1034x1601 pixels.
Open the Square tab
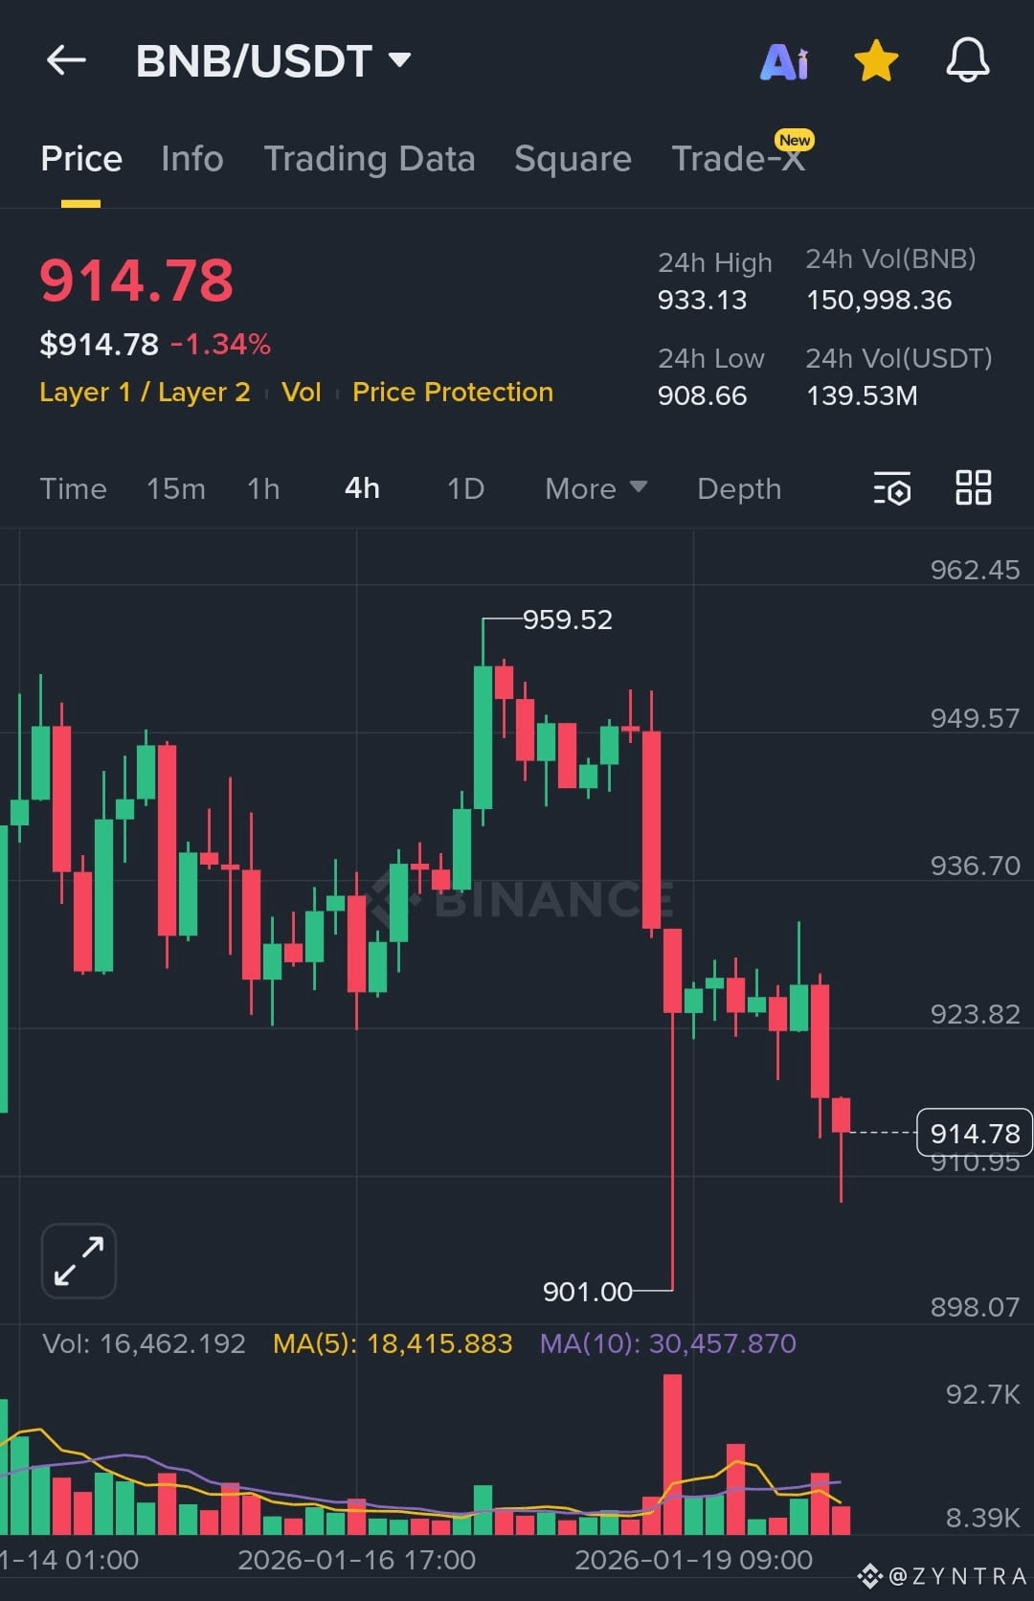[x=573, y=158]
